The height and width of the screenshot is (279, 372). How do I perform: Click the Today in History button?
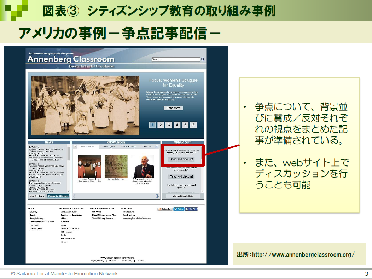[58, 196]
